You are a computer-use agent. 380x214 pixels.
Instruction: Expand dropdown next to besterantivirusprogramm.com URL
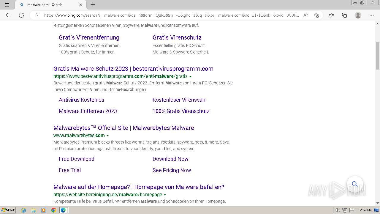190,77
